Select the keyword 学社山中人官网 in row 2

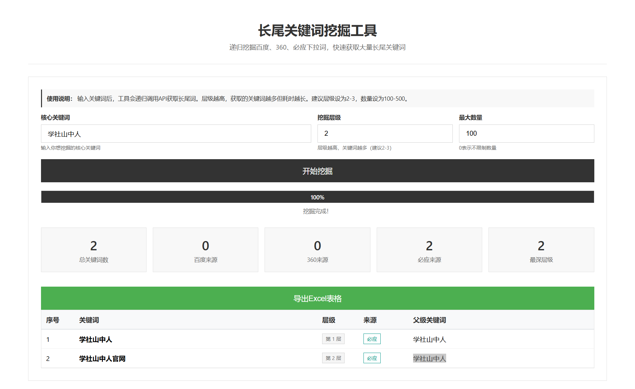[x=102, y=358]
